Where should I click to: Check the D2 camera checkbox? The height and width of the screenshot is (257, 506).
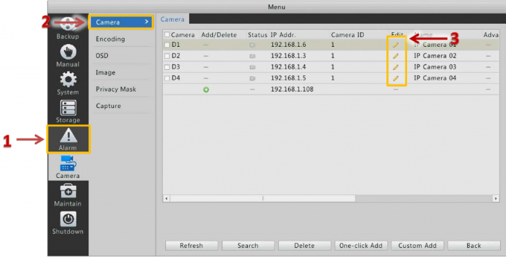click(167, 56)
